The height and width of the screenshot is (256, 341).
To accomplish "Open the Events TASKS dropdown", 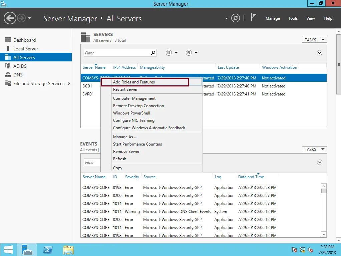I will pyautogui.click(x=314, y=149).
